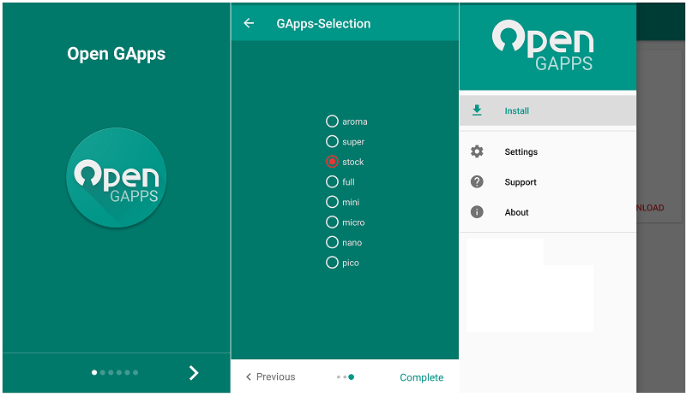The height and width of the screenshot is (397, 686).
Task: Click the last intro page indicator dot
Action: (135, 372)
